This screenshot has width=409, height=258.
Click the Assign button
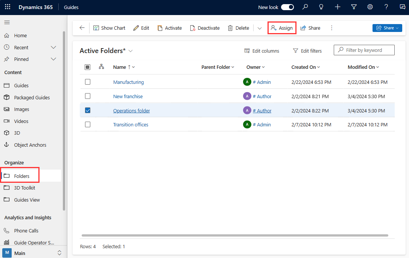click(x=282, y=27)
